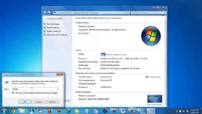Launch Google Chrome from the taskbar
202x114 pixels.
click(x=13, y=111)
